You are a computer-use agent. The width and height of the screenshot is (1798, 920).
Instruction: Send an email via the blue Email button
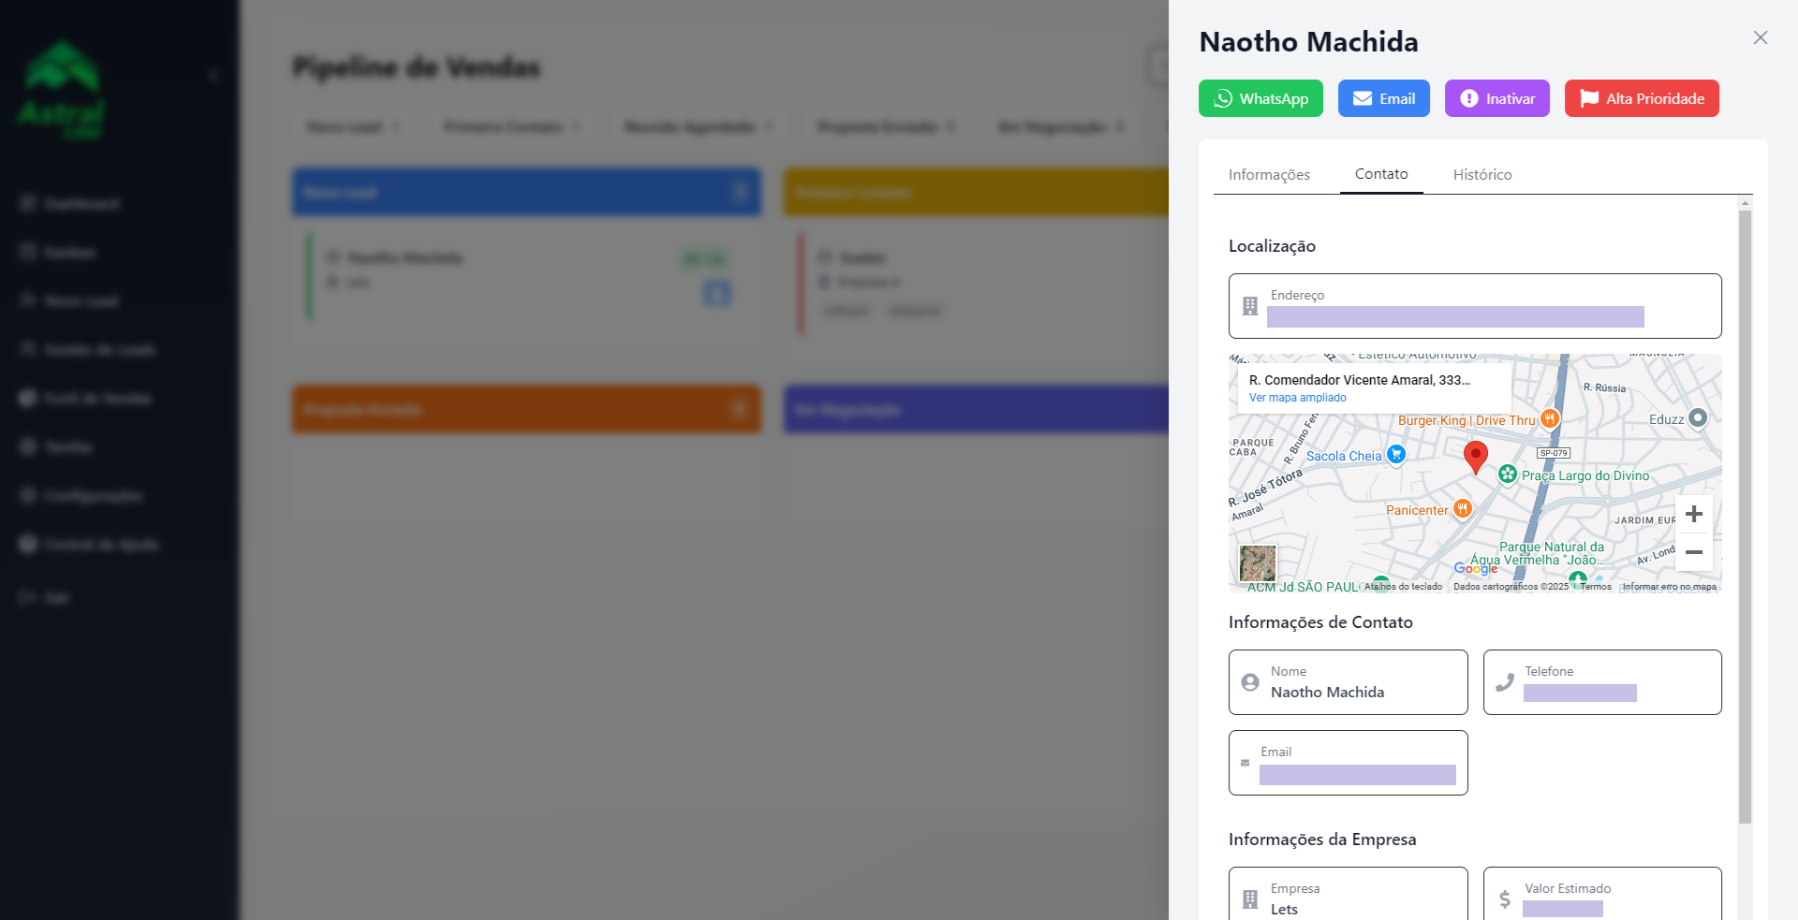(x=1383, y=98)
